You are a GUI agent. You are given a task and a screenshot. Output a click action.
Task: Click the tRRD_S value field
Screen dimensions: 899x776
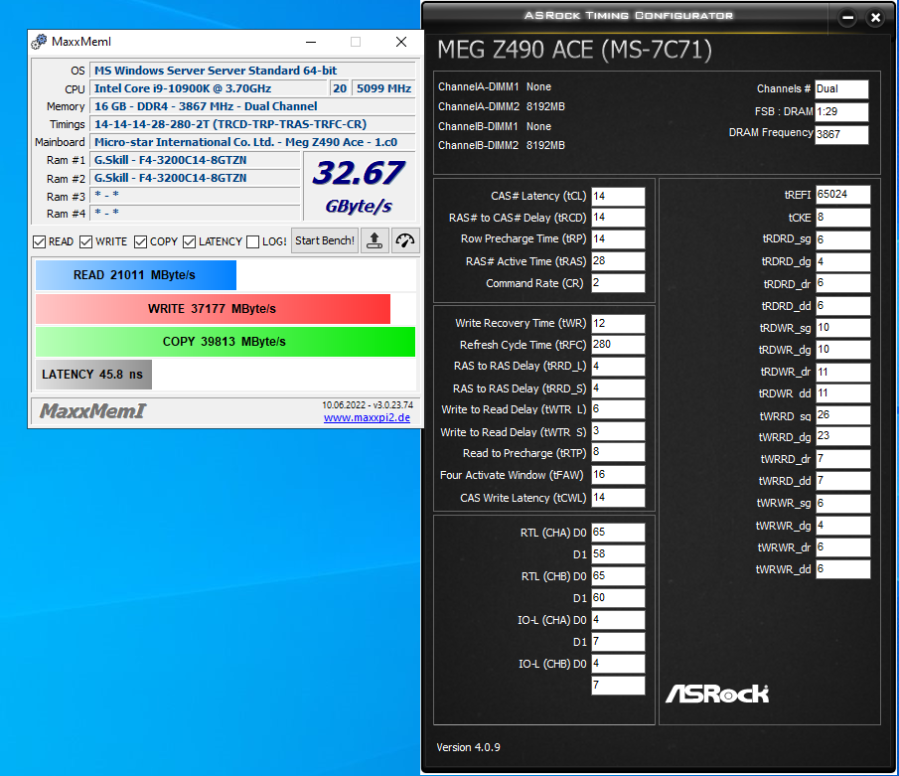tap(618, 388)
